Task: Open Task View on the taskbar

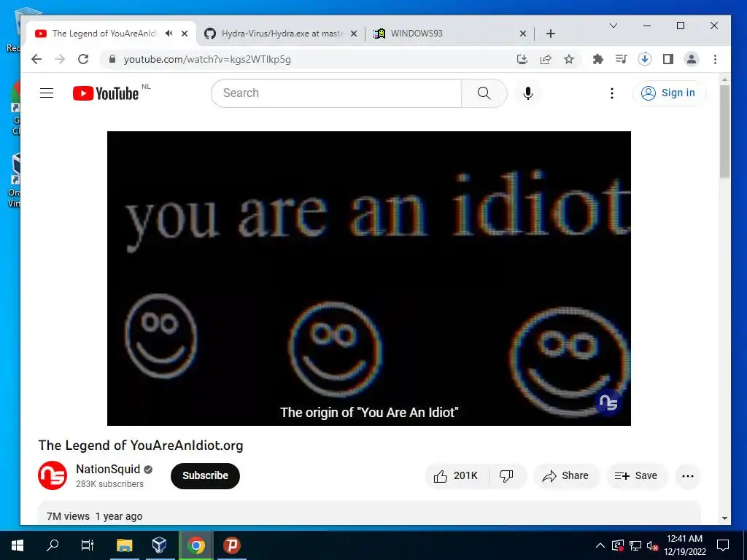Action: (x=88, y=545)
